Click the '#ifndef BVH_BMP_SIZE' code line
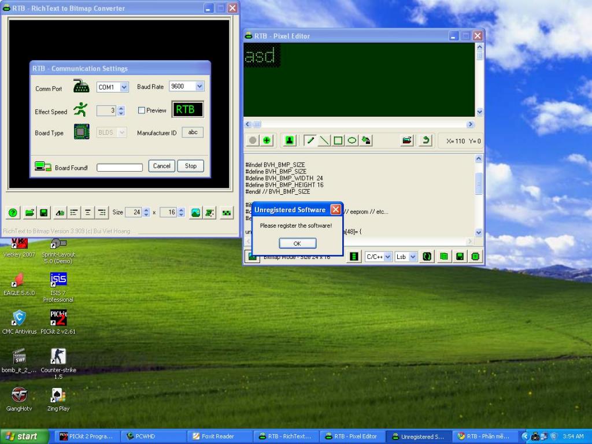Viewport: 592px width, 444px height. pyautogui.click(x=275, y=165)
